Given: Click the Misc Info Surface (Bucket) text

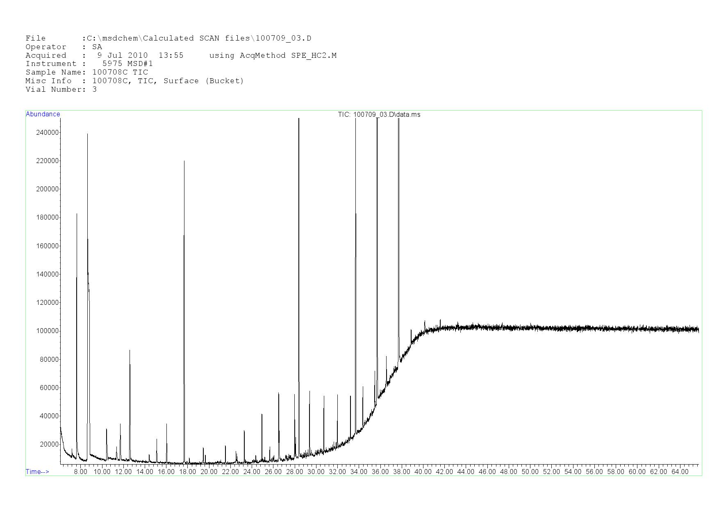Looking at the screenshot, I should click(x=203, y=81).
